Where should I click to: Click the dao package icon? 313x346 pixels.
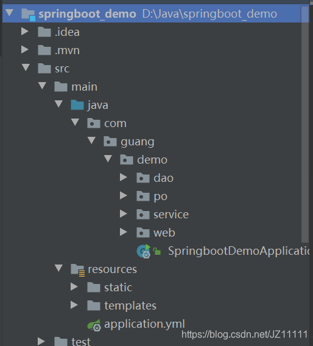[143, 178]
